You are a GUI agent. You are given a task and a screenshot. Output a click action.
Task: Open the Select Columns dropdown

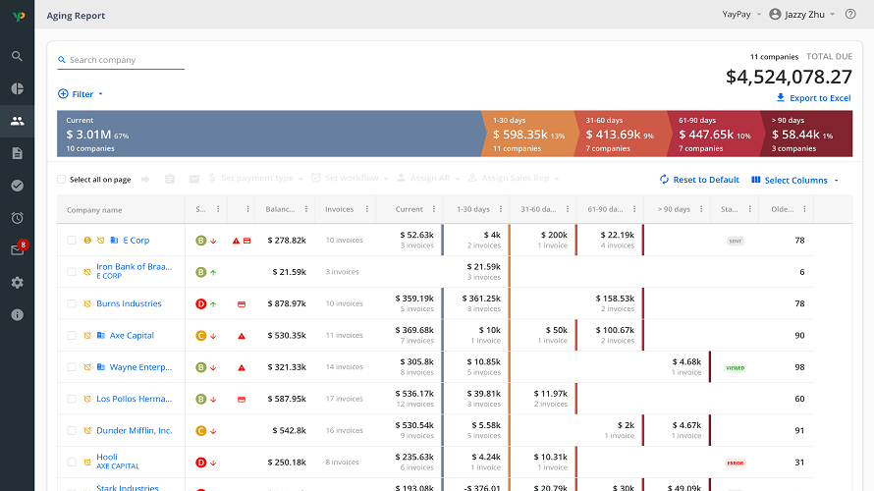click(x=795, y=180)
